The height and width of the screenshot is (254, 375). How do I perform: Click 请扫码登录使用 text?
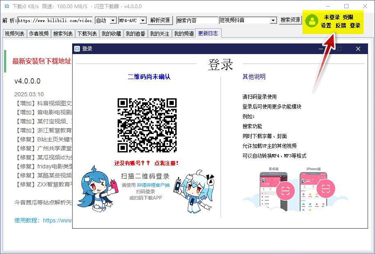[x=259, y=97]
